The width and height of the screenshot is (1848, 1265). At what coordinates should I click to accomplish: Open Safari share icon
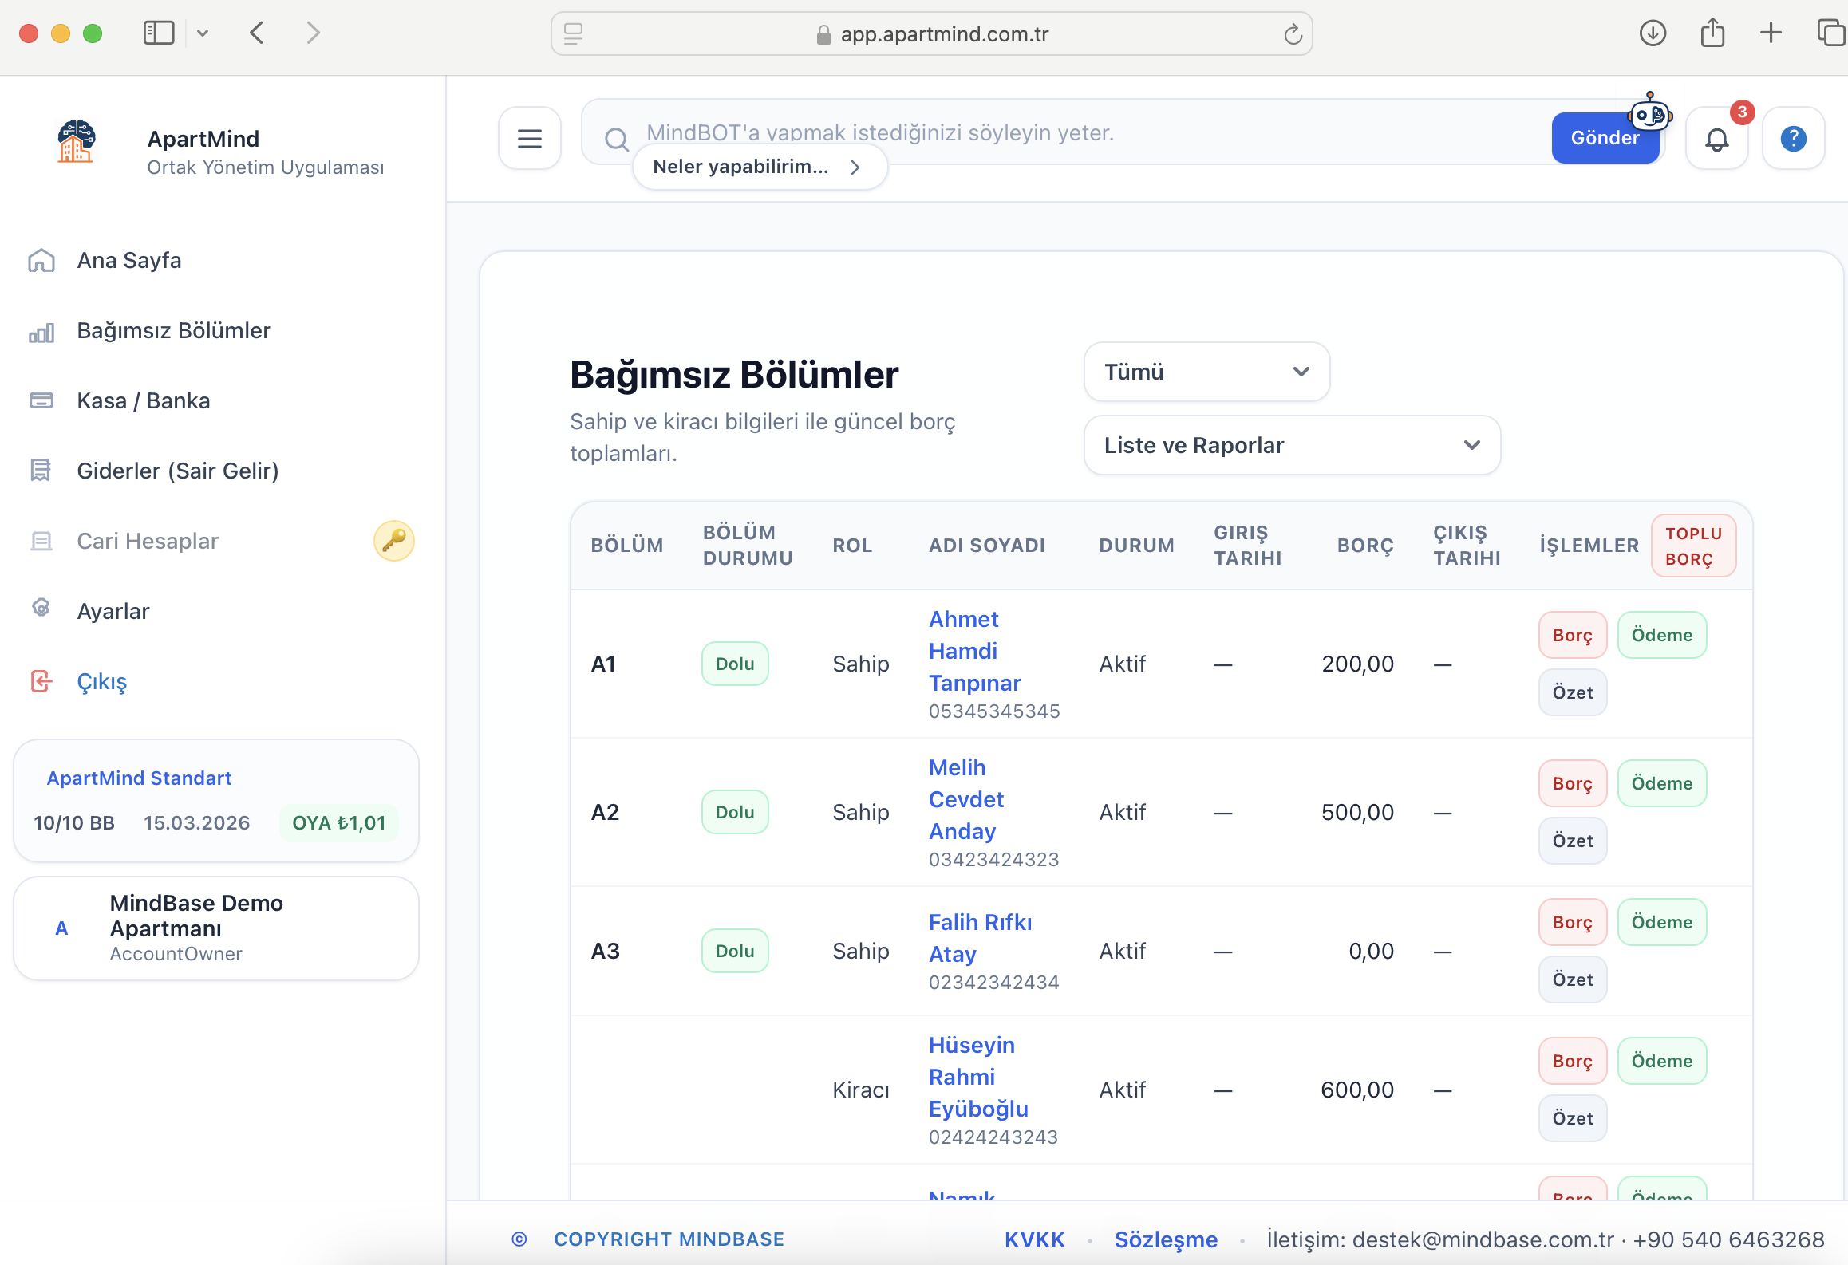tap(1712, 33)
